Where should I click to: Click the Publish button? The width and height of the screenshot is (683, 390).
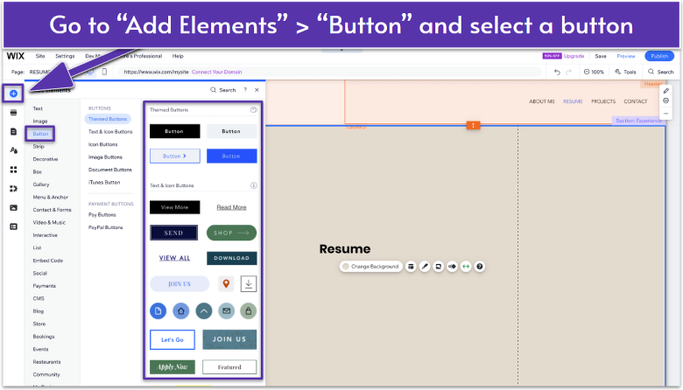[x=659, y=56]
